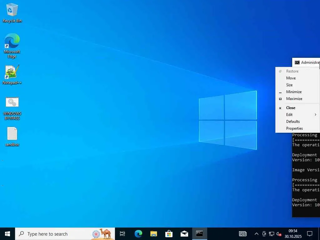The height and width of the screenshot is (240, 320).
Task: Click the Meet Now tray icon
Action: click(264, 234)
